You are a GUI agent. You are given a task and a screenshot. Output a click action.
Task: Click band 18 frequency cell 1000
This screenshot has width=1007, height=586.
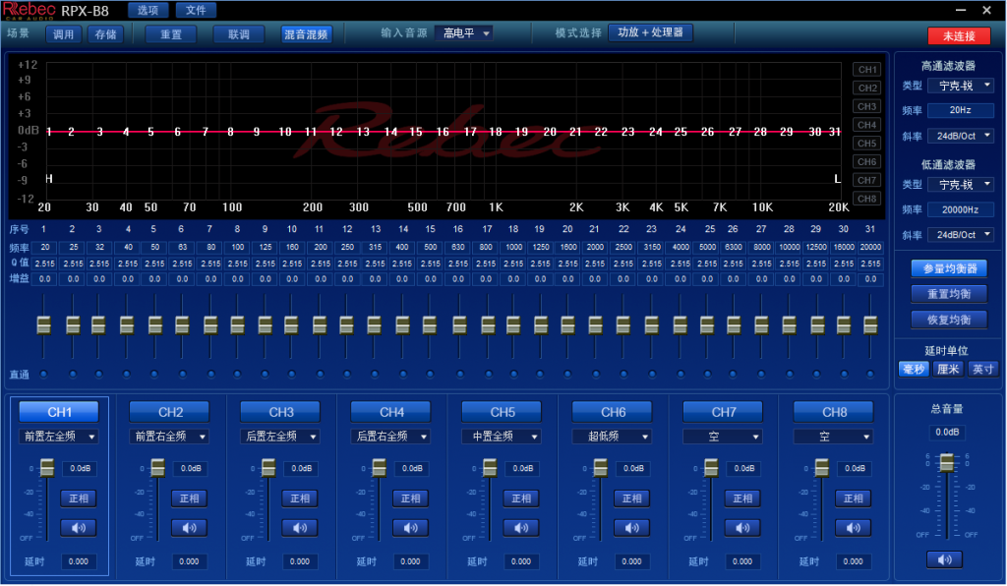[x=513, y=247]
